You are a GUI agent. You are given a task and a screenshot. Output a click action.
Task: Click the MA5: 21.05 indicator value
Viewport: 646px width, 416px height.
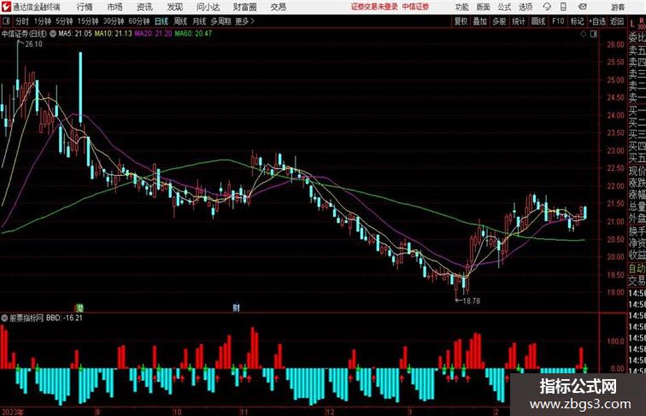pyautogui.click(x=75, y=33)
